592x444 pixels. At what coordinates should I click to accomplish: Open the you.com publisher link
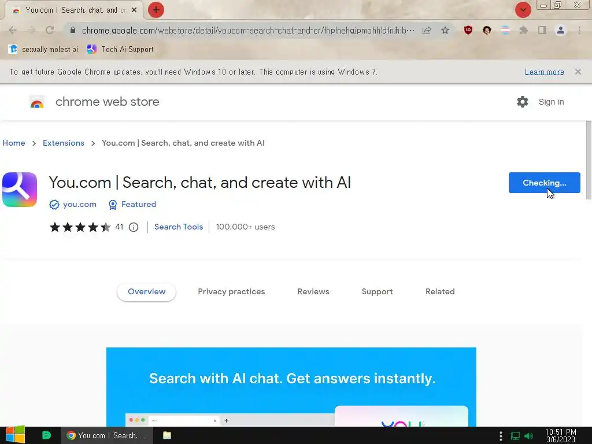(80, 204)
